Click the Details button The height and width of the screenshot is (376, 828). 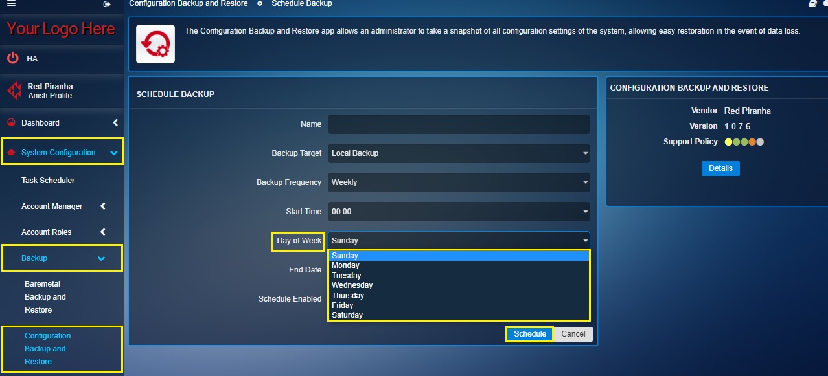pyautogui.click(x=720, y=168)
